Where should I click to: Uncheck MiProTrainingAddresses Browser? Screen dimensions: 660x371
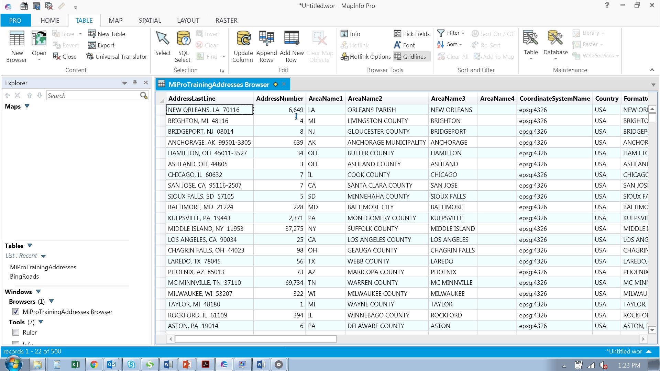pyautogui.click(x=16, y=312)
